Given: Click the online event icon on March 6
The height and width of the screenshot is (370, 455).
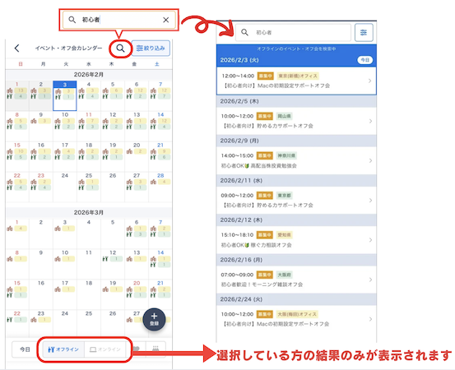Looking at the screenshot, I should 129,234.
